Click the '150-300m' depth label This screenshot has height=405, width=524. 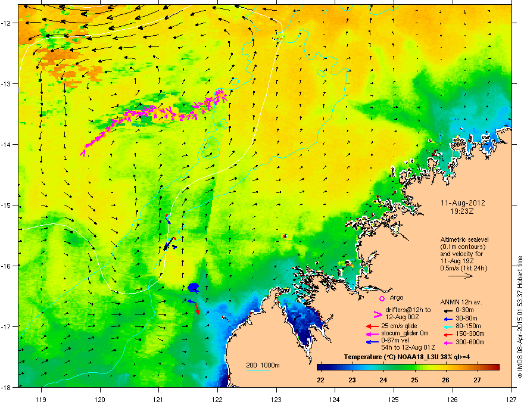click(x=470, y=334)
